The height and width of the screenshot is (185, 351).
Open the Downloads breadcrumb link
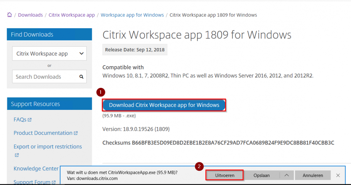[30, 15]
